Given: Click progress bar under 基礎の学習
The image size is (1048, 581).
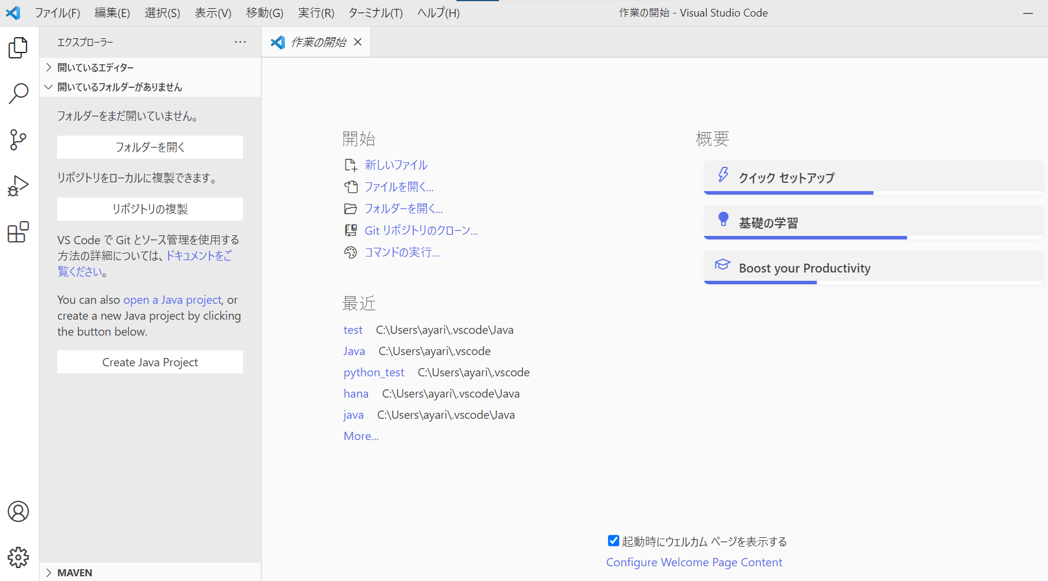Looking at the screenshot, I should click(873, 238).
